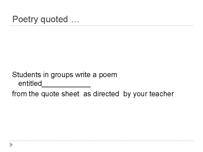Image resolution: width=203 pixels, height=152 pixels.
Task: Click the dashed line below the title
Action: click(101, 26)
